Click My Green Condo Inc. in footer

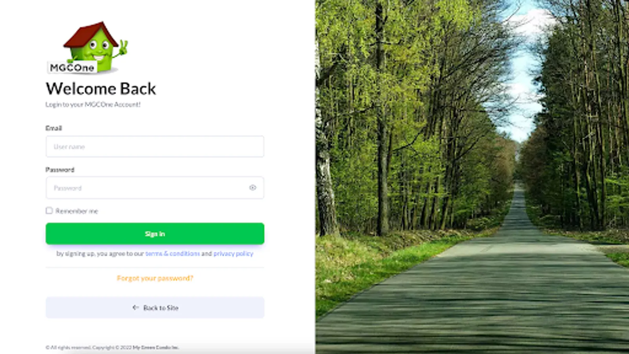point(156,347)
